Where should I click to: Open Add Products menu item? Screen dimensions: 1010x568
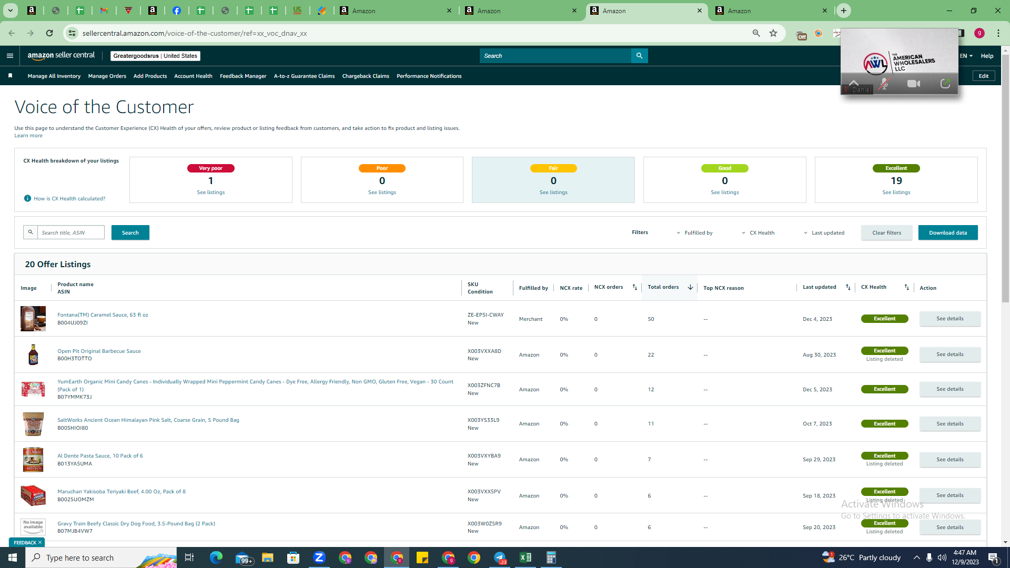150,76
